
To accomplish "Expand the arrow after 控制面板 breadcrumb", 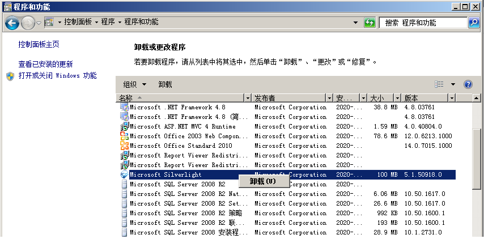I will [96, 23].
